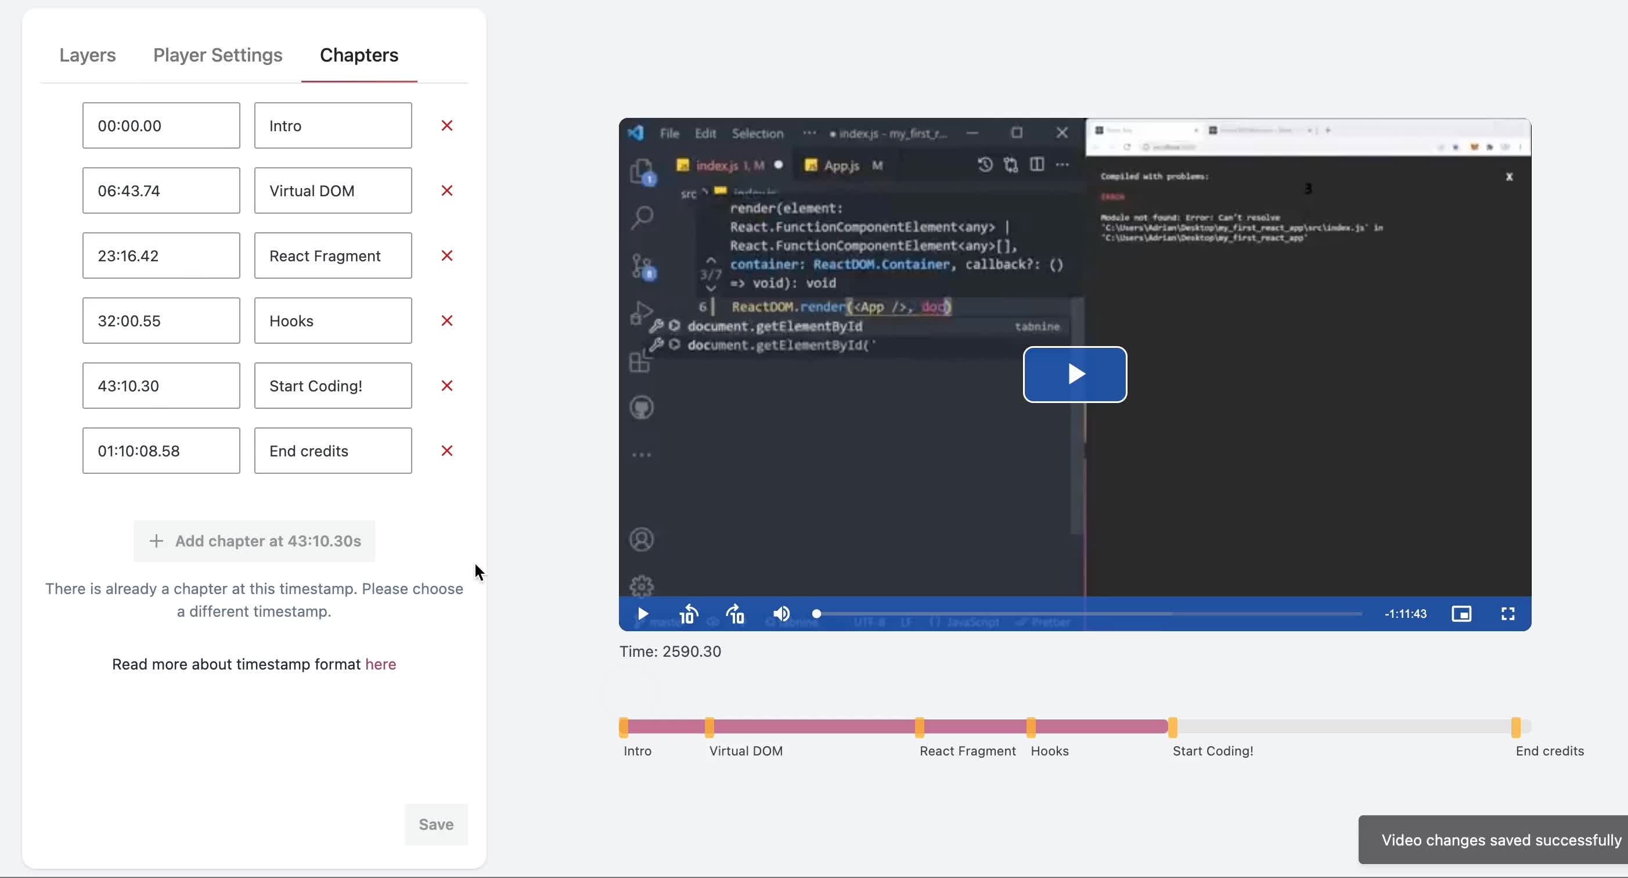This screenshot has width=1628, height=878.
Task: Click the large center play button
Action: coord(1074,374)
